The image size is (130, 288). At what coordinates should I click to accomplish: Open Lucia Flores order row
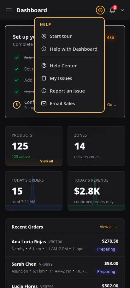pyautogui.click(x=65, y=284)
